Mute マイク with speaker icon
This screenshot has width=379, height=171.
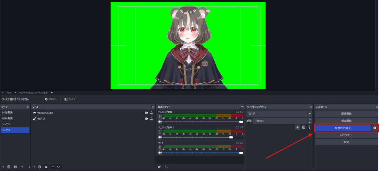point(160,153)
